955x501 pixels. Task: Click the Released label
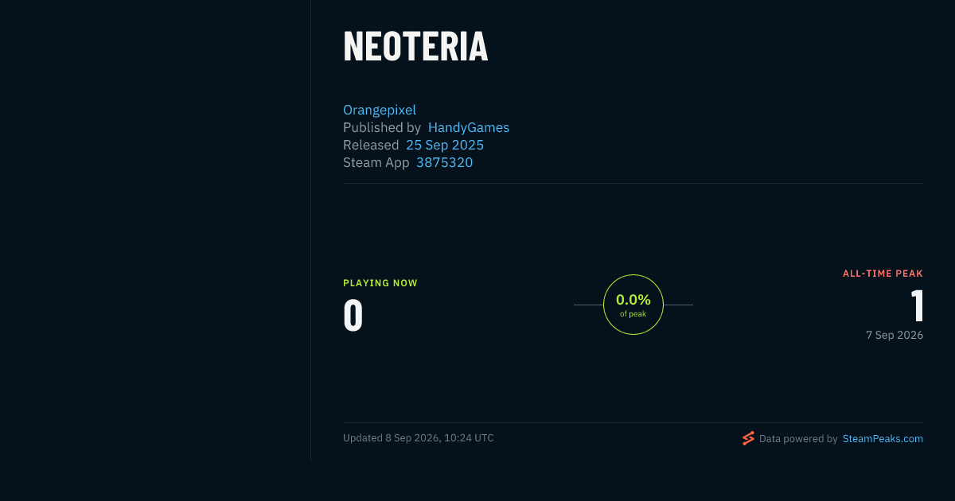point(371,145)
